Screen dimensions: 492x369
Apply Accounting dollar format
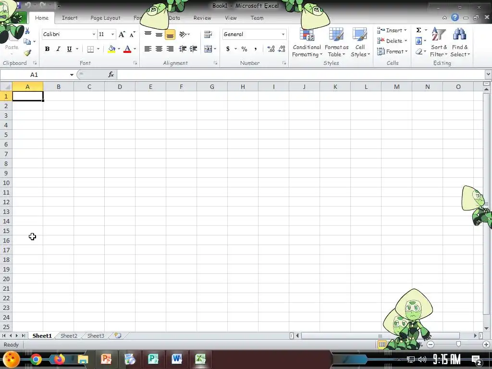tap(228, 49)
